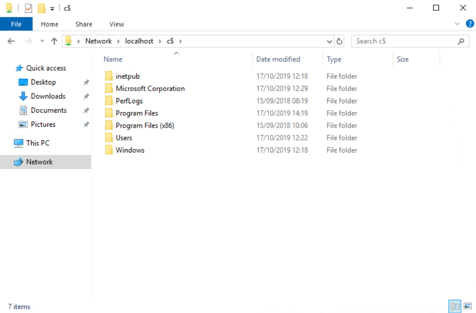Open the Help question mark icon
The height and width of the screenshot is (313, 476).
click(469, 24)
